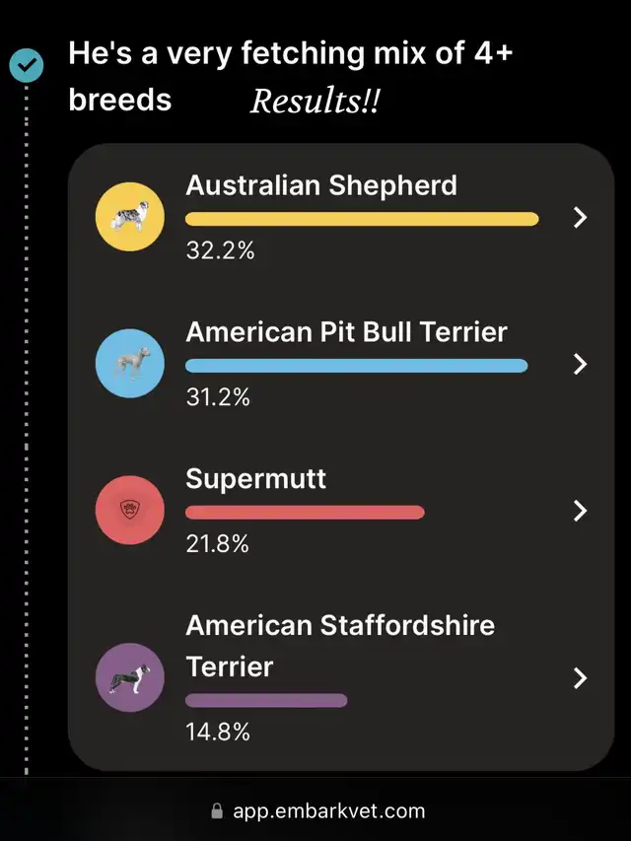The width and height of the screenshot is (631, 841).
Task: Expand the American Pit Bull Terrier chevron
Action: click(x=580, y=364)
